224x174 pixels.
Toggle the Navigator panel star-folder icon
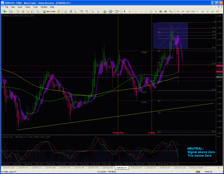[x=28, y=11]
